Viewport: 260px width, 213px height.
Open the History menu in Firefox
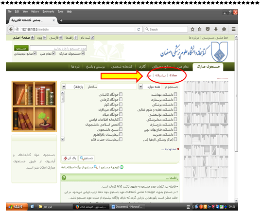click(35, 12)
